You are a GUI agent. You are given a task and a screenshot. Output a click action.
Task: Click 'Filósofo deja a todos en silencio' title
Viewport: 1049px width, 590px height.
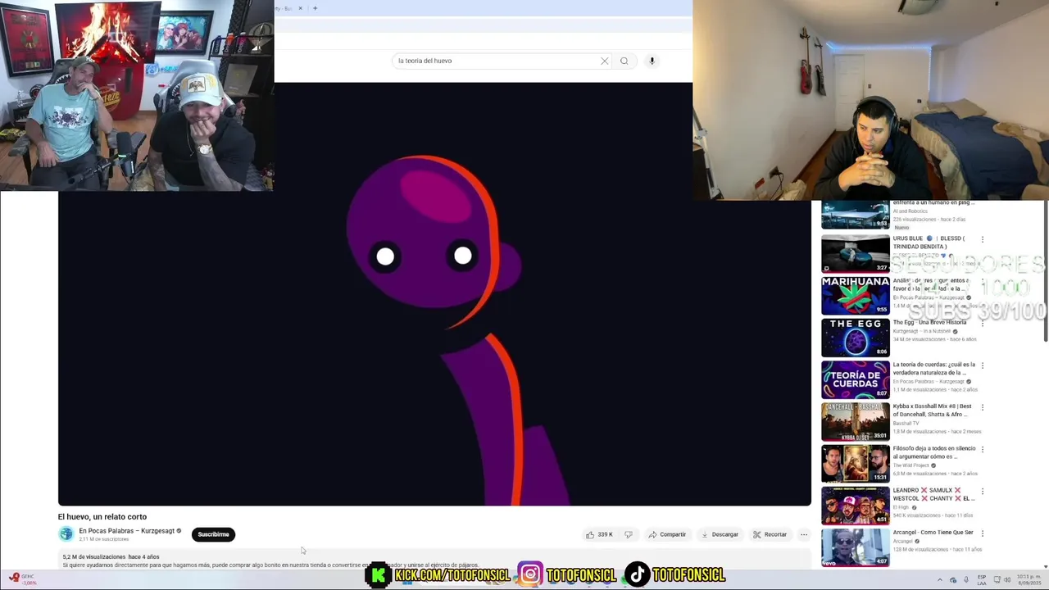tap(933, 452)
